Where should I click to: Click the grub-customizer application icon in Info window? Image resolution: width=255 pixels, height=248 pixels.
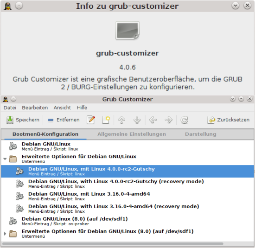tap(127, 31)
